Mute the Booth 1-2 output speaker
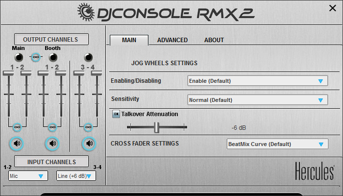This screenshot has width=343, height=196. click(52, 144)
